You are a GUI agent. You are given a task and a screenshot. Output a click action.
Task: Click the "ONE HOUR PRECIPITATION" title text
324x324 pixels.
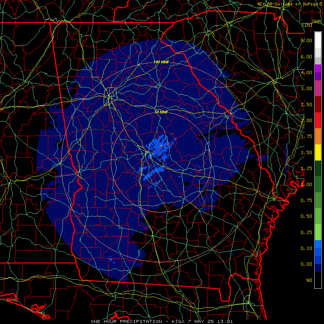[x=126, y=321]
